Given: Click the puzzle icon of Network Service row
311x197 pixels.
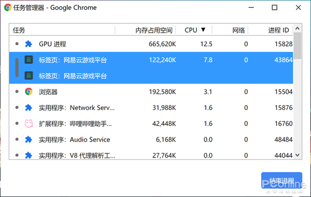Looking at the screenshot, I should pyautogui.click(x=29, y=107).
